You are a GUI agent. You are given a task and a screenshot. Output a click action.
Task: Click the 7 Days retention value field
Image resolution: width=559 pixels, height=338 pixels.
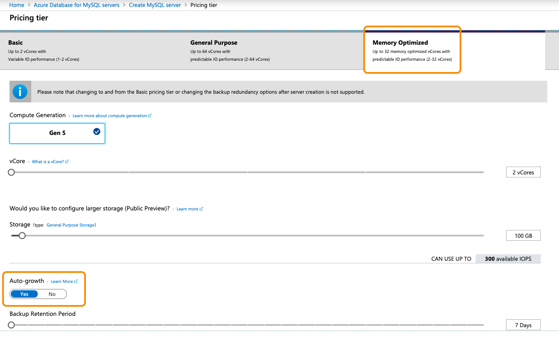coord(523,325)
